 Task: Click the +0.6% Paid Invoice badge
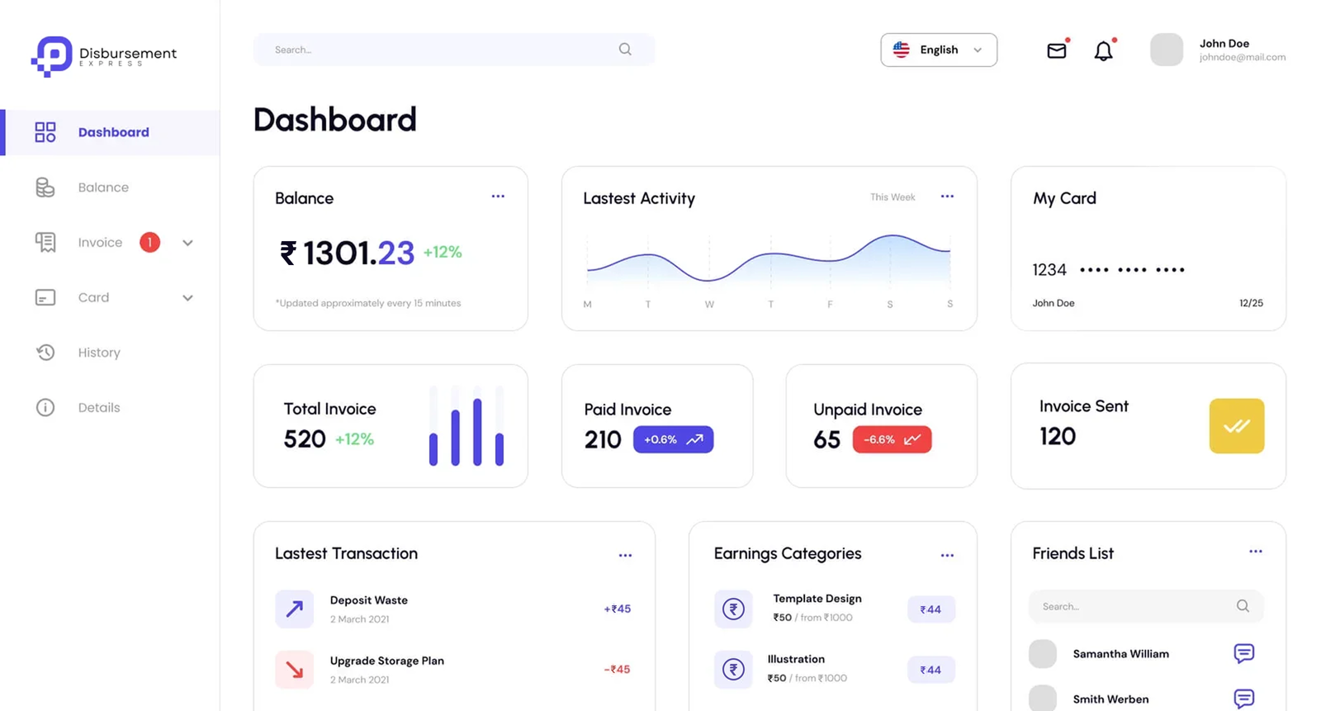coord(673,439)
